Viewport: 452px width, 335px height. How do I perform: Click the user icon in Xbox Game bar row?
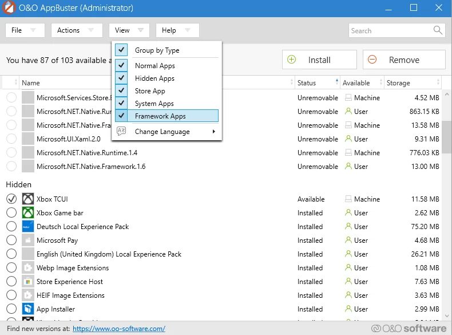pos(348,212)
